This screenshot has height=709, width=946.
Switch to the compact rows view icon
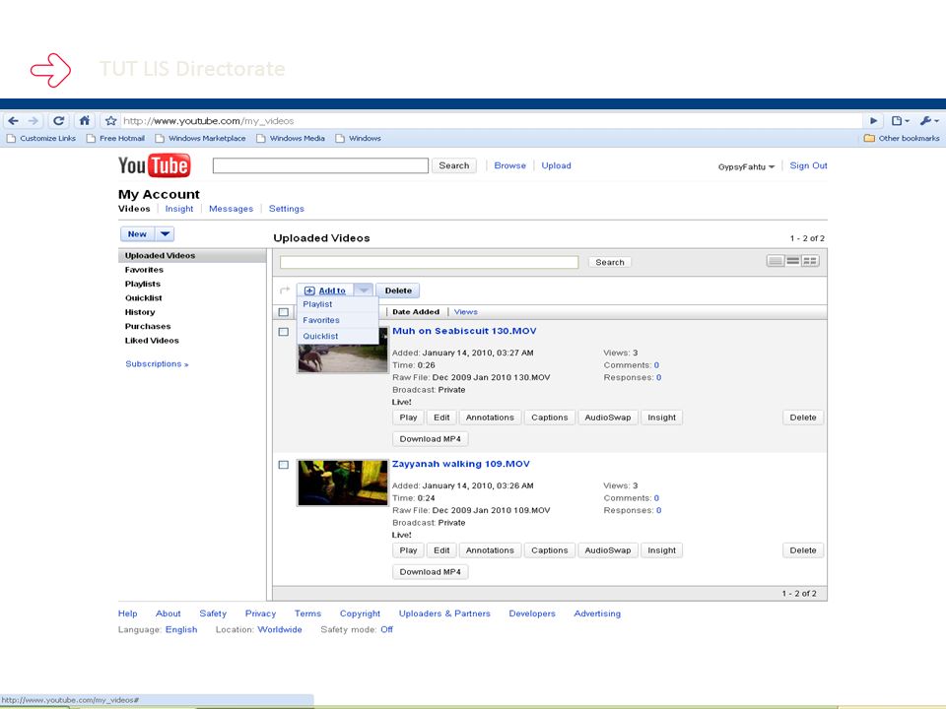click(792, 261)
